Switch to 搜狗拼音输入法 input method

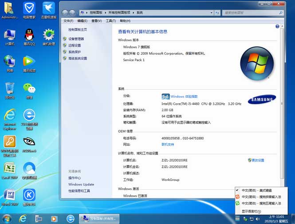coord(260,196)
